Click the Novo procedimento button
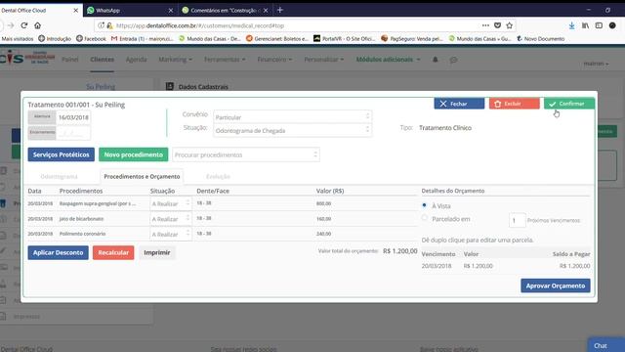Image resolution: width=625 pixels, height=352 pixels. click(x=134, y=154)
